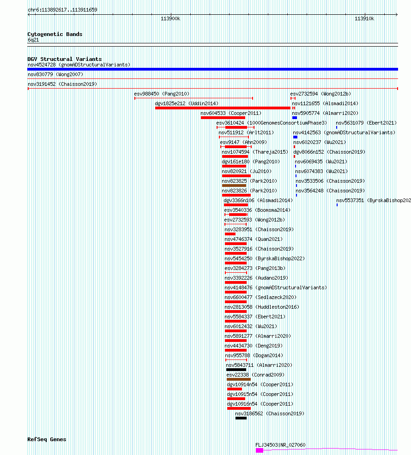Click nsv955788 (Dogan2014) label

click(x=254, y=355)
